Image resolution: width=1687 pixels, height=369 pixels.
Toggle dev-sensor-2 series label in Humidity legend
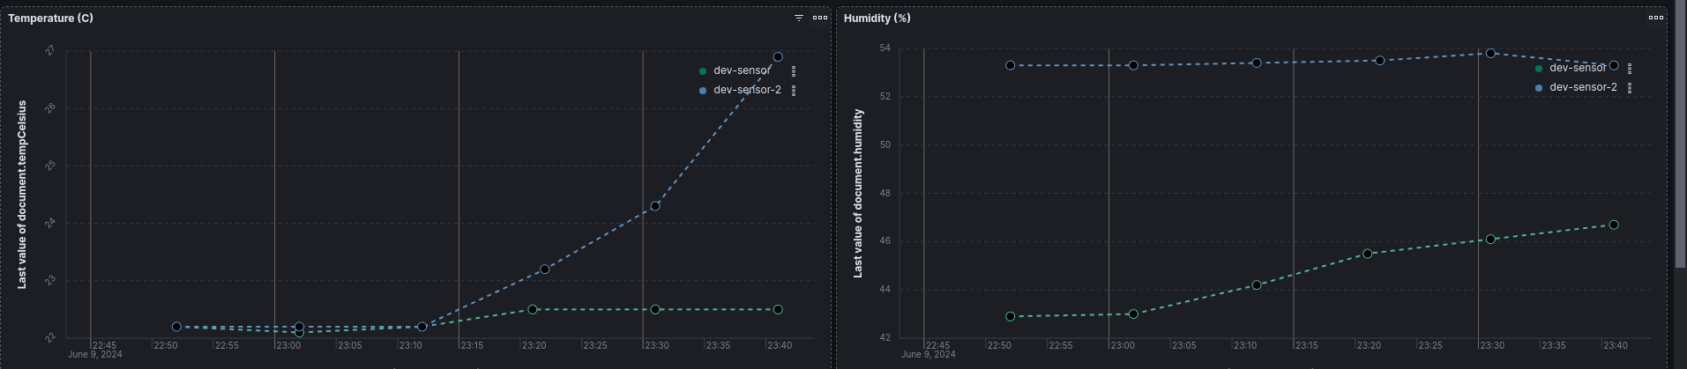click(x=1583, y=87)
